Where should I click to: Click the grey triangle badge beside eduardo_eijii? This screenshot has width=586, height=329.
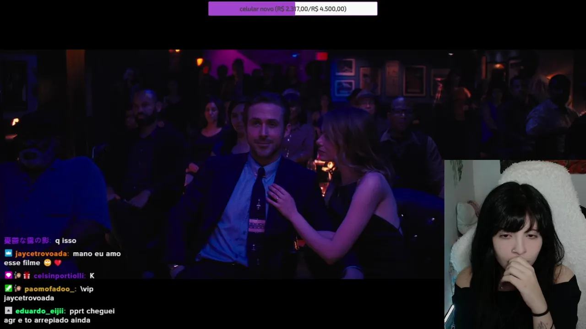coord(8,311)
